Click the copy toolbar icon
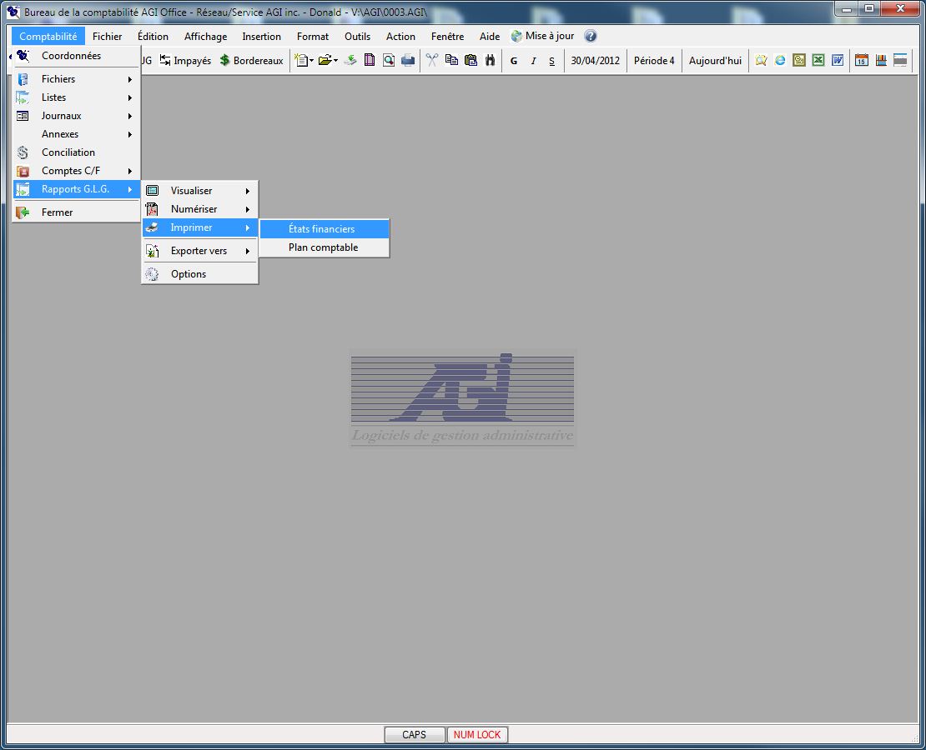This screenshot has width=926, height=750. point(452,60)
